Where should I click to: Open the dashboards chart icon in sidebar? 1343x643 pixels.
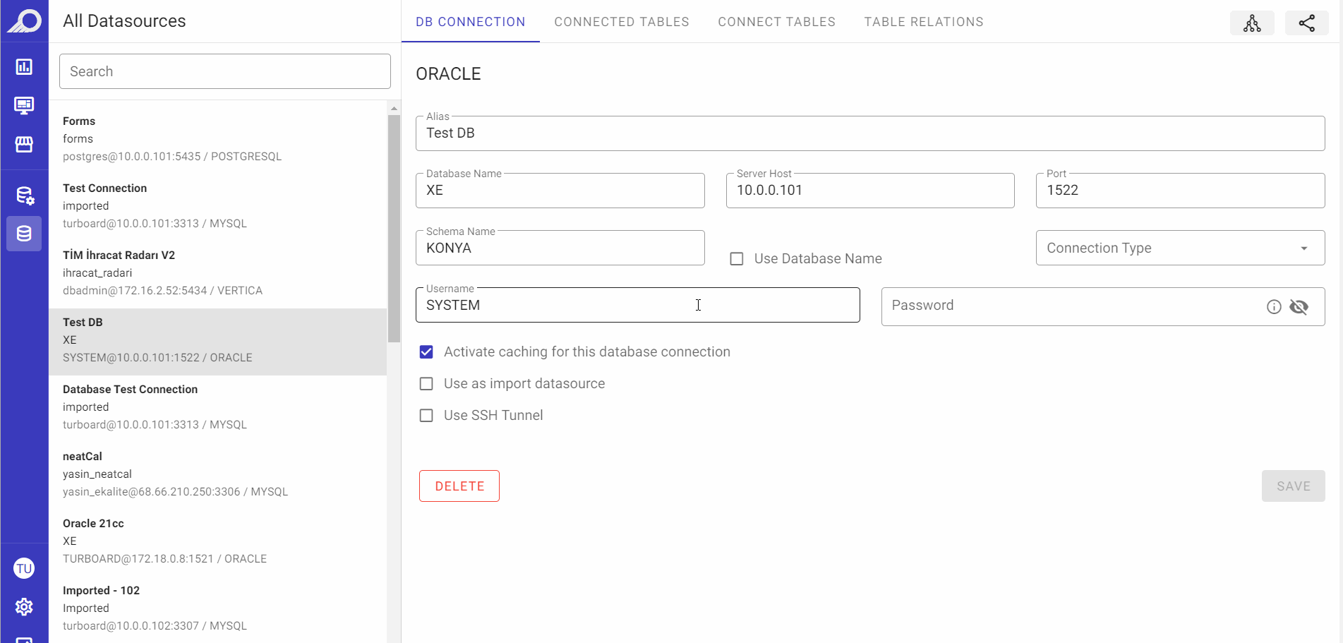[x=24, y=67]
